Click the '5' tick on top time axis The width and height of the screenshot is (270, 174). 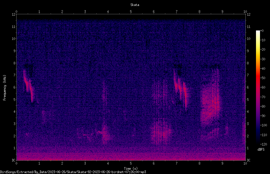(x=131, y=12)
